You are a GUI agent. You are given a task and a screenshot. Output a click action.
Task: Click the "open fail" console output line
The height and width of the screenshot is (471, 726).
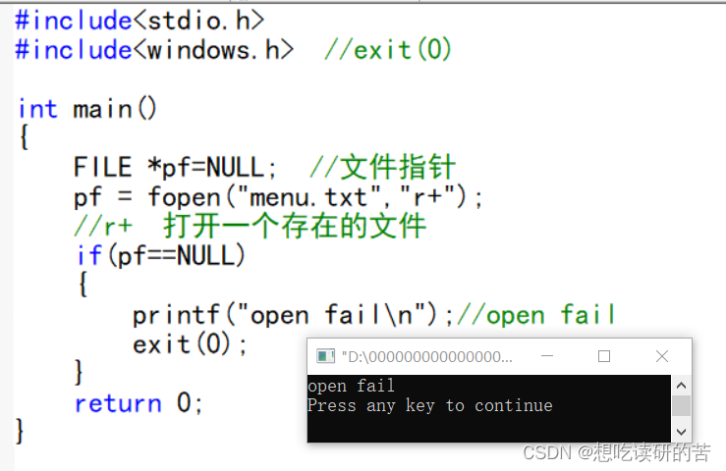[x=351, y=386]
